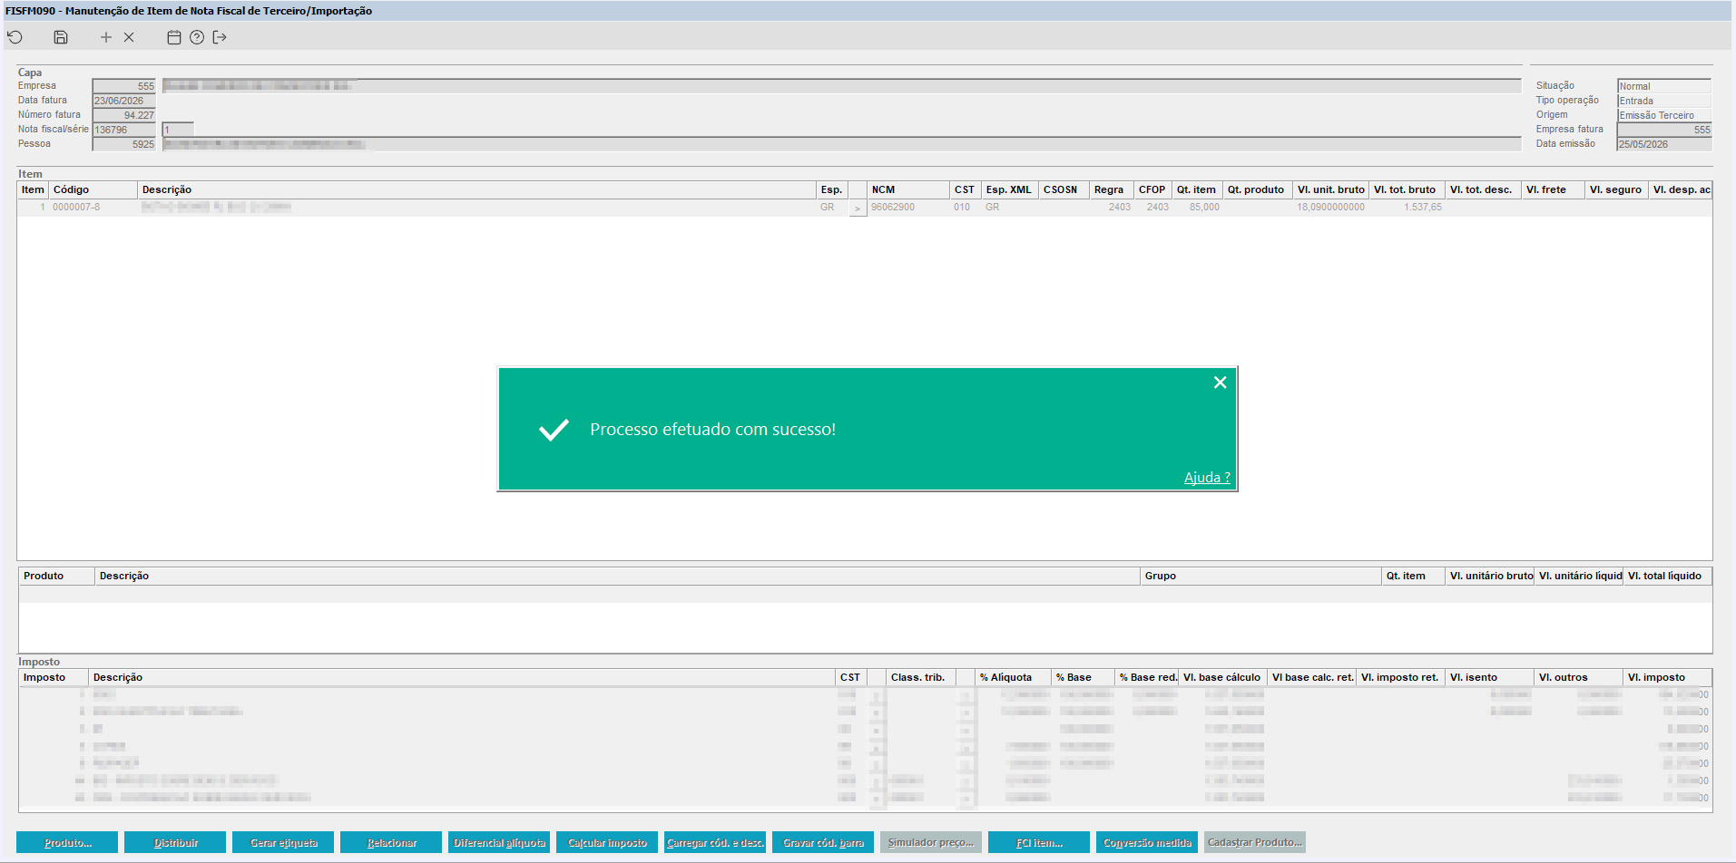The image size is (1736, 863).
Task: Click the Situação field Normal
Action: 1664,86
